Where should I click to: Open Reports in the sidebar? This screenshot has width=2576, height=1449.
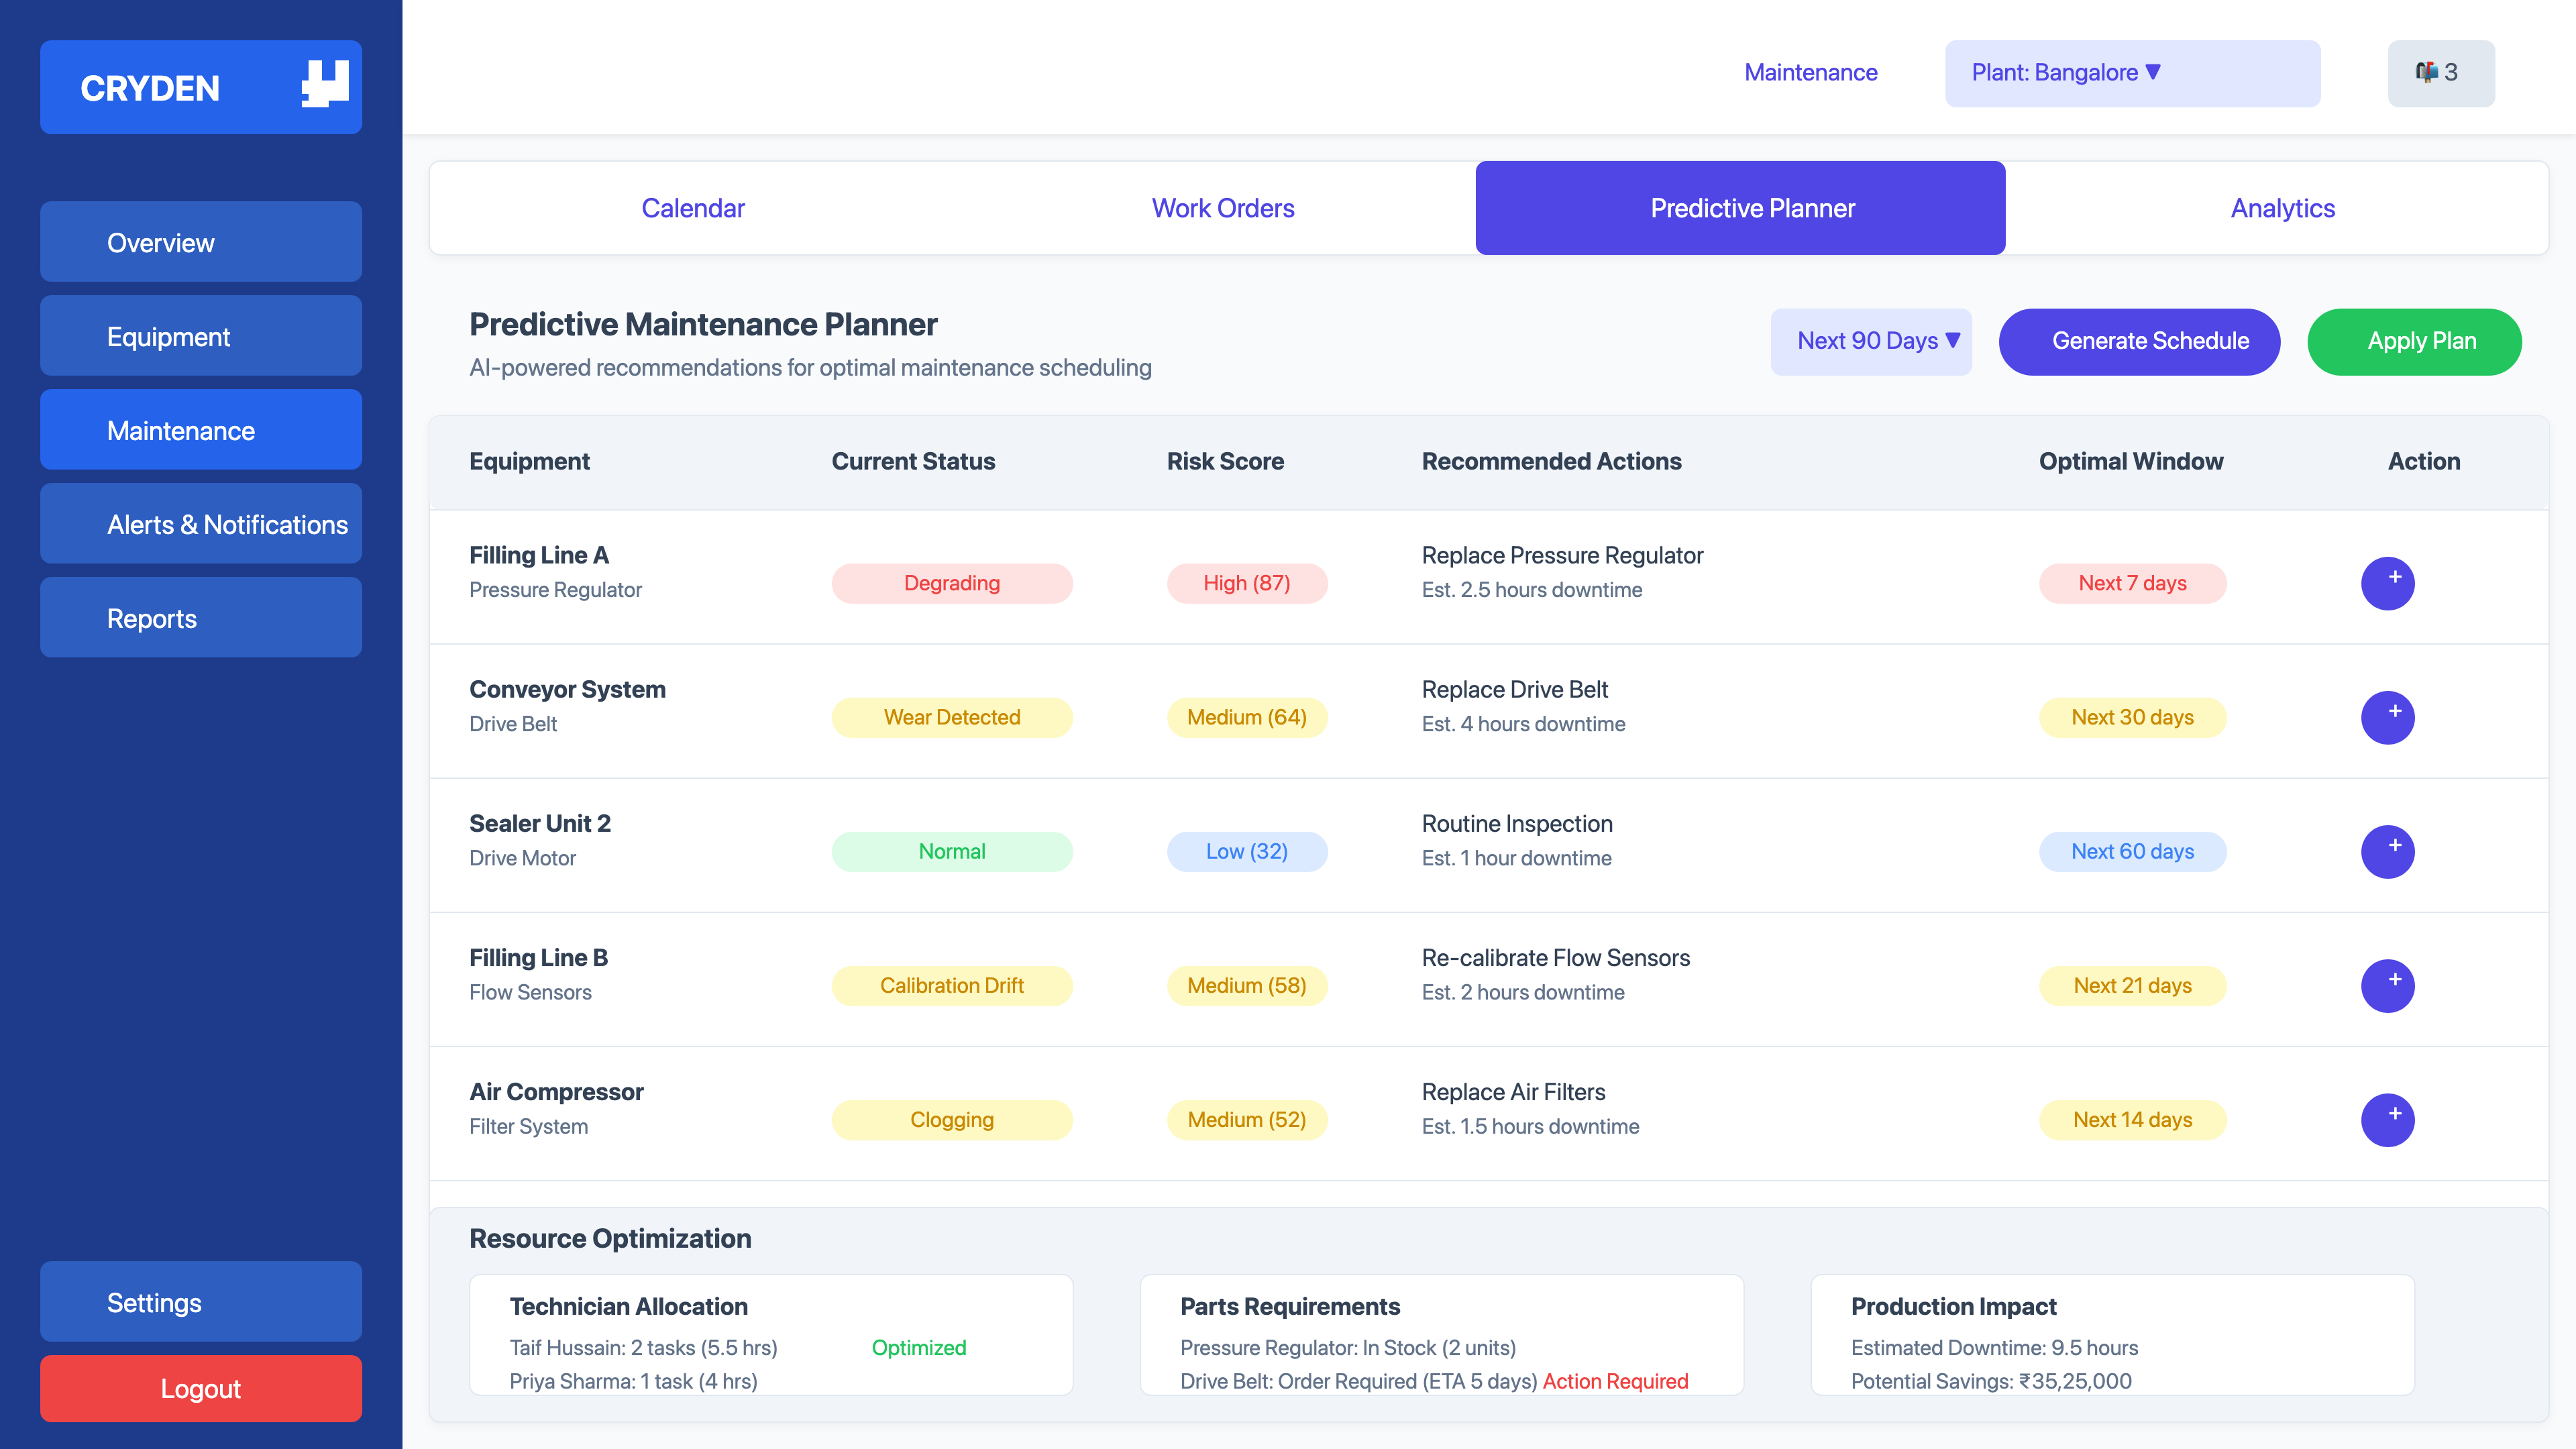point(201,618)
